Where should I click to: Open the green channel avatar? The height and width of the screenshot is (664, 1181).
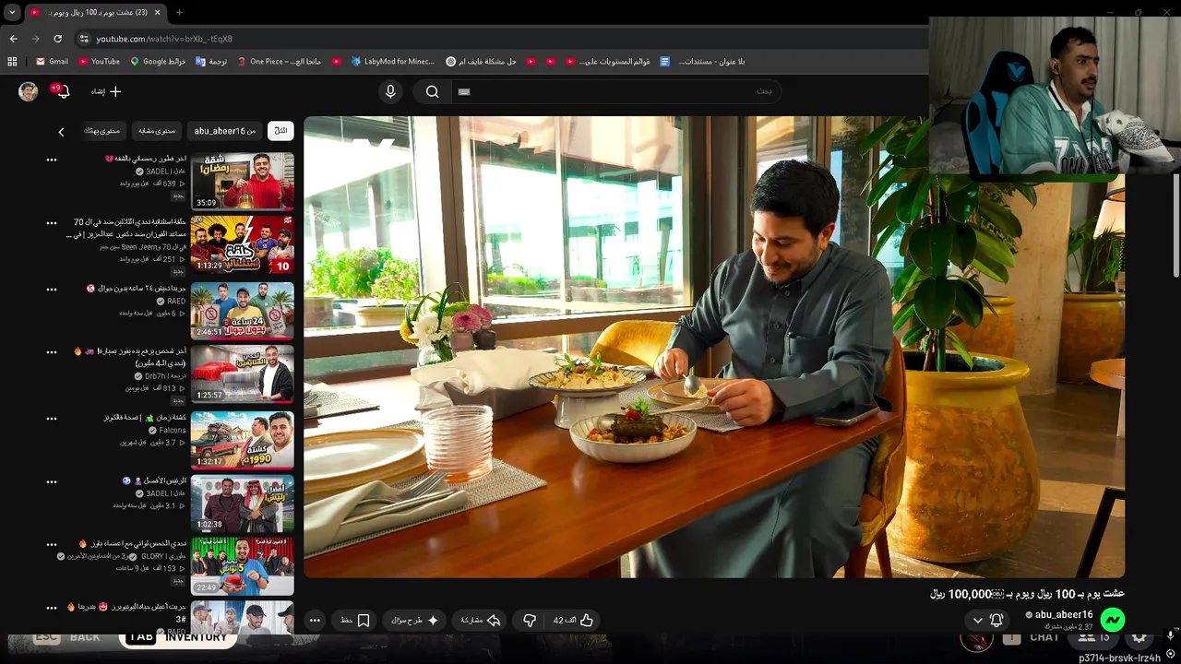tap(1113, 620)
